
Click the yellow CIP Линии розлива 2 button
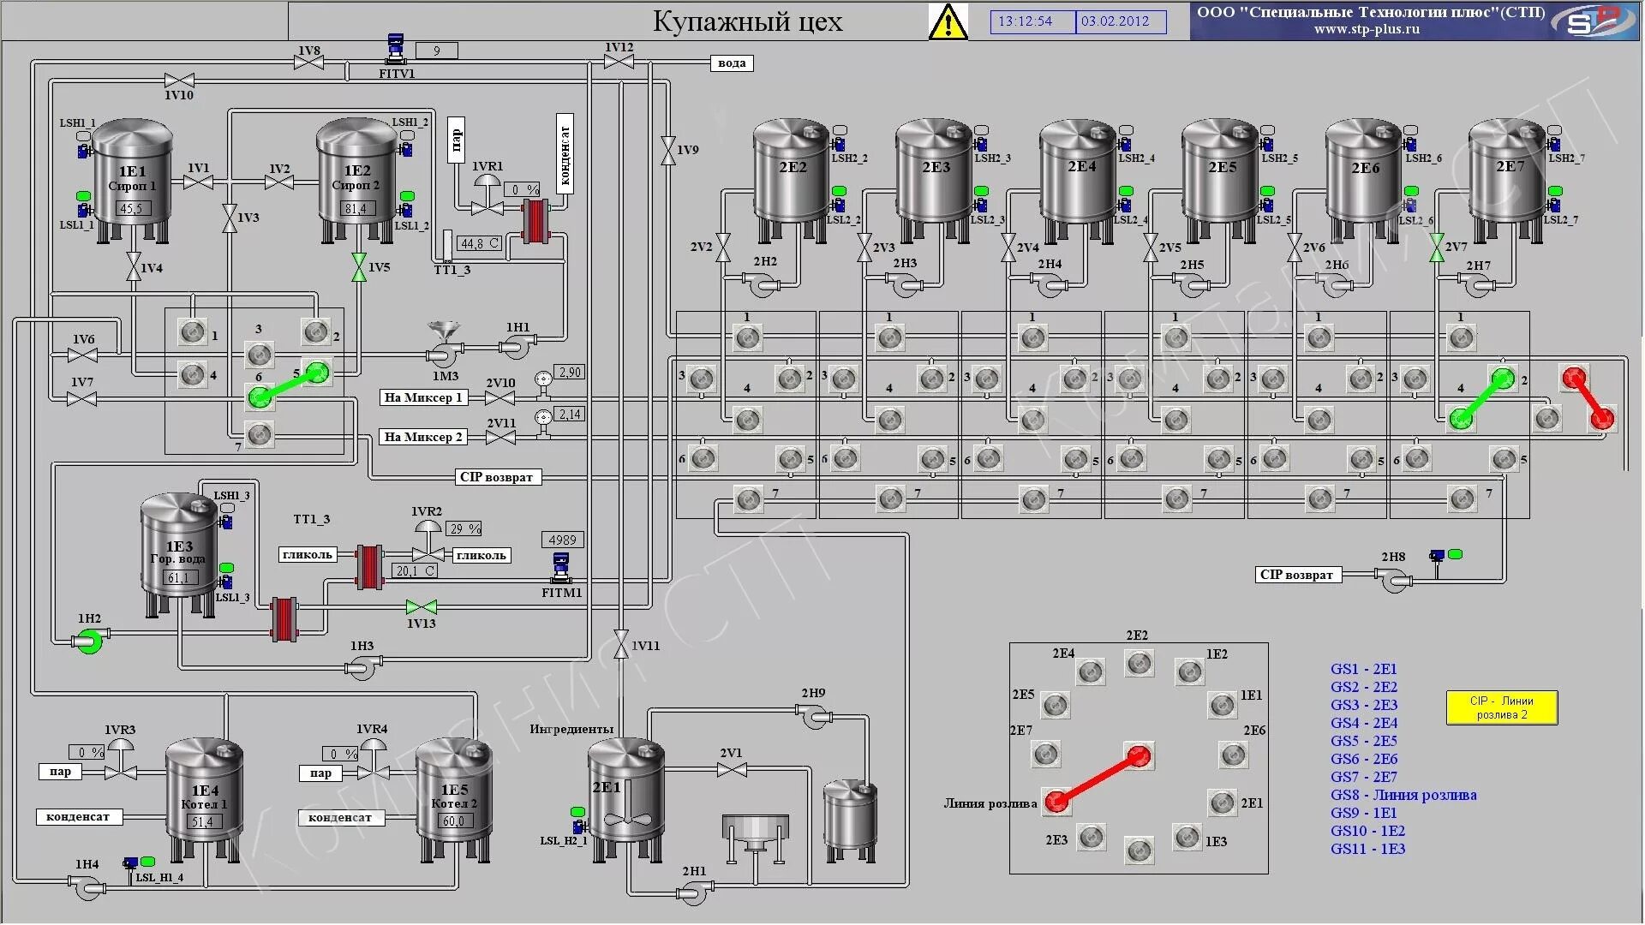point(1501,707)
